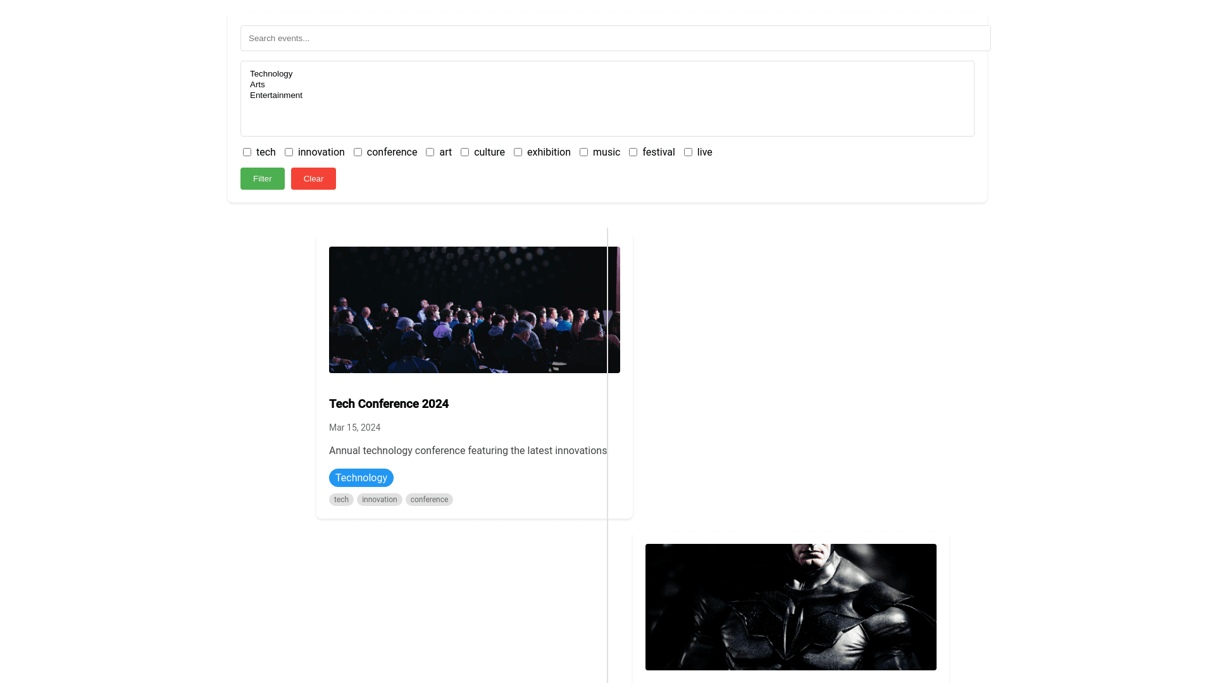Tick the festival checkbox
This screenshot has height=683, width=1215.
633,152
